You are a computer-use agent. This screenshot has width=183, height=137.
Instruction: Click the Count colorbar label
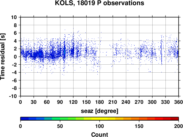tap(100, 134)
